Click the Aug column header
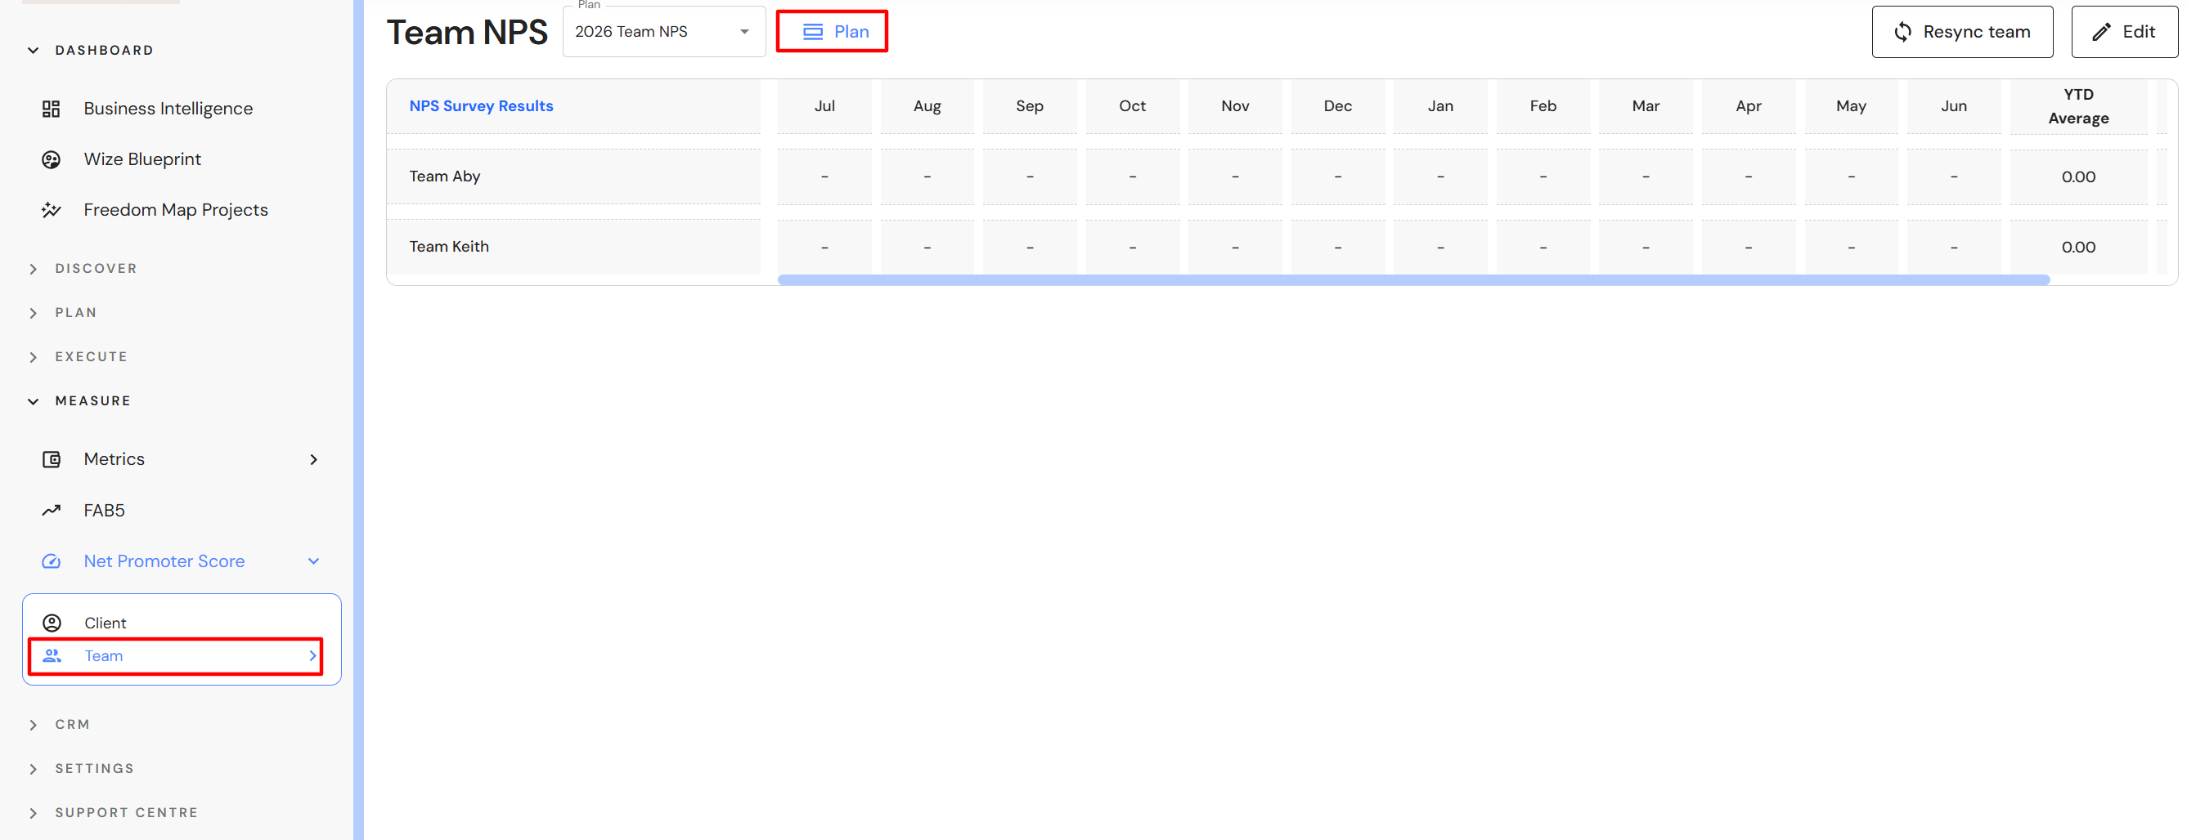 [927, 106]
